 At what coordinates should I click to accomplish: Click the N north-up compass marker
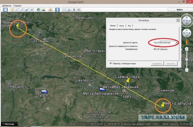click(187, 14)
